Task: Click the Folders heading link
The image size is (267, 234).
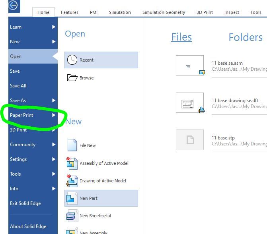Action: coord(246,37)
